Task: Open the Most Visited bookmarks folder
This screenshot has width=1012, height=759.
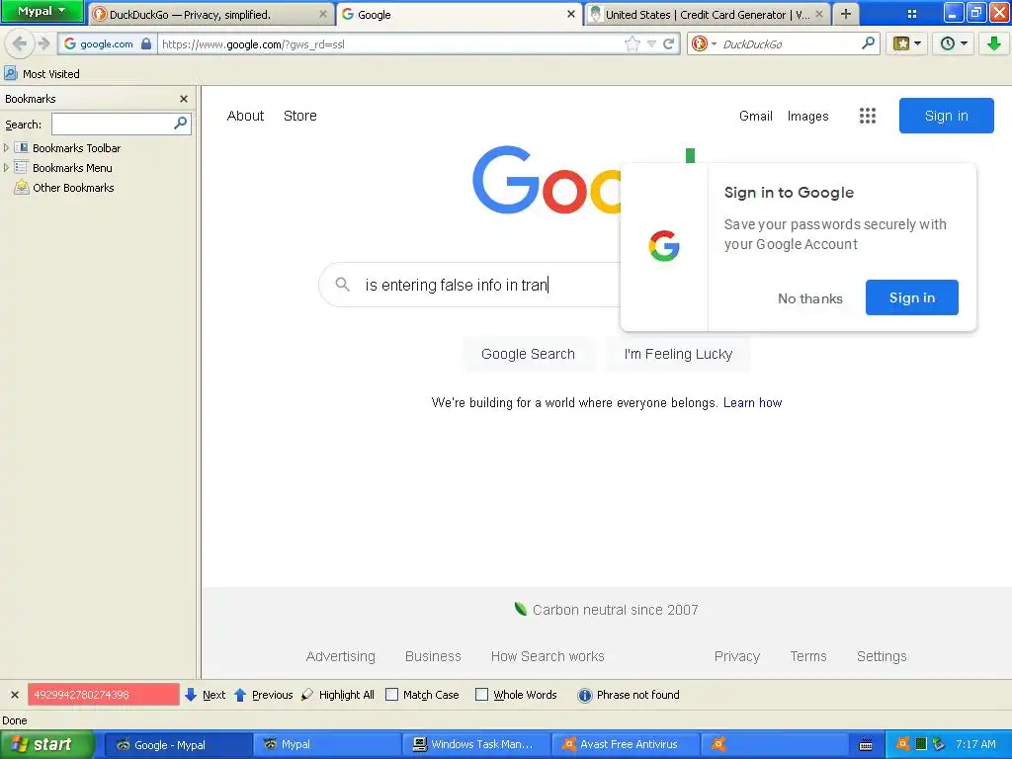Action: point(42,73)
